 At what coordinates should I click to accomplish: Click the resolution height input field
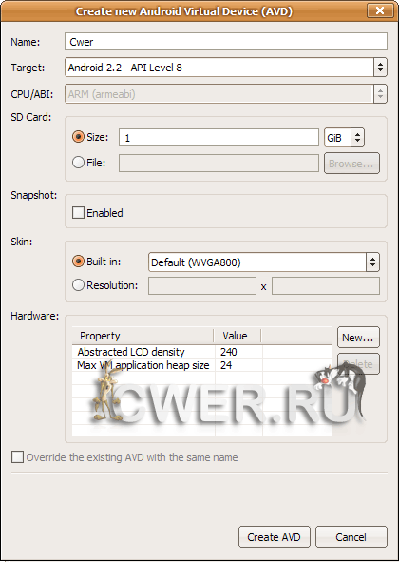coord(325,285)
